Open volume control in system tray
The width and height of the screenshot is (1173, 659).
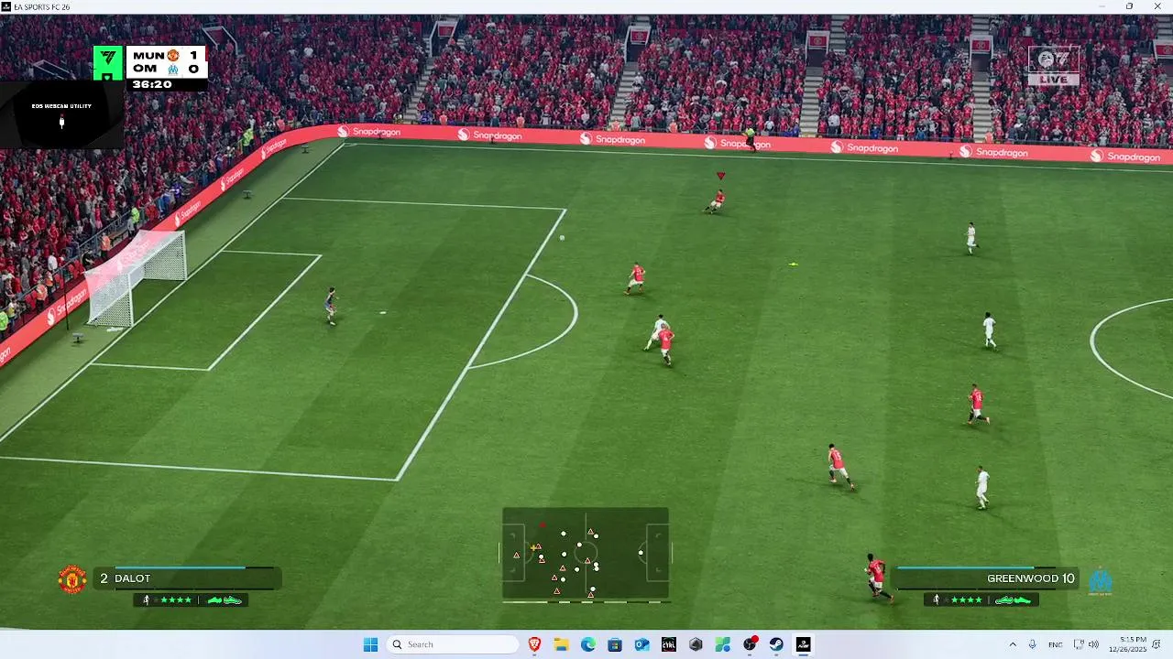1093,644
